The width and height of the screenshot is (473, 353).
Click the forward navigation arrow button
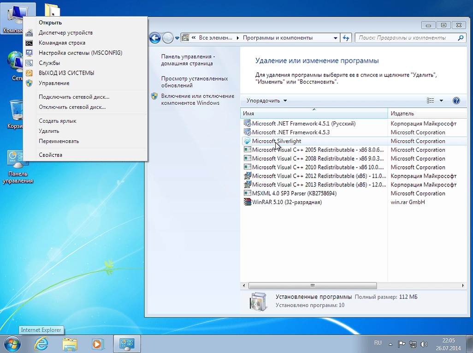coord(168,38)
